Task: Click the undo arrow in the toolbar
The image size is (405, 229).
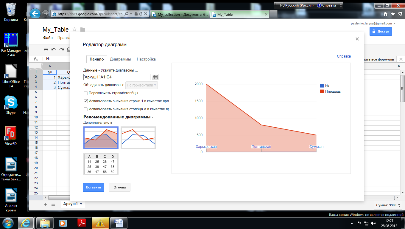Action: click(x=54, y=49)
